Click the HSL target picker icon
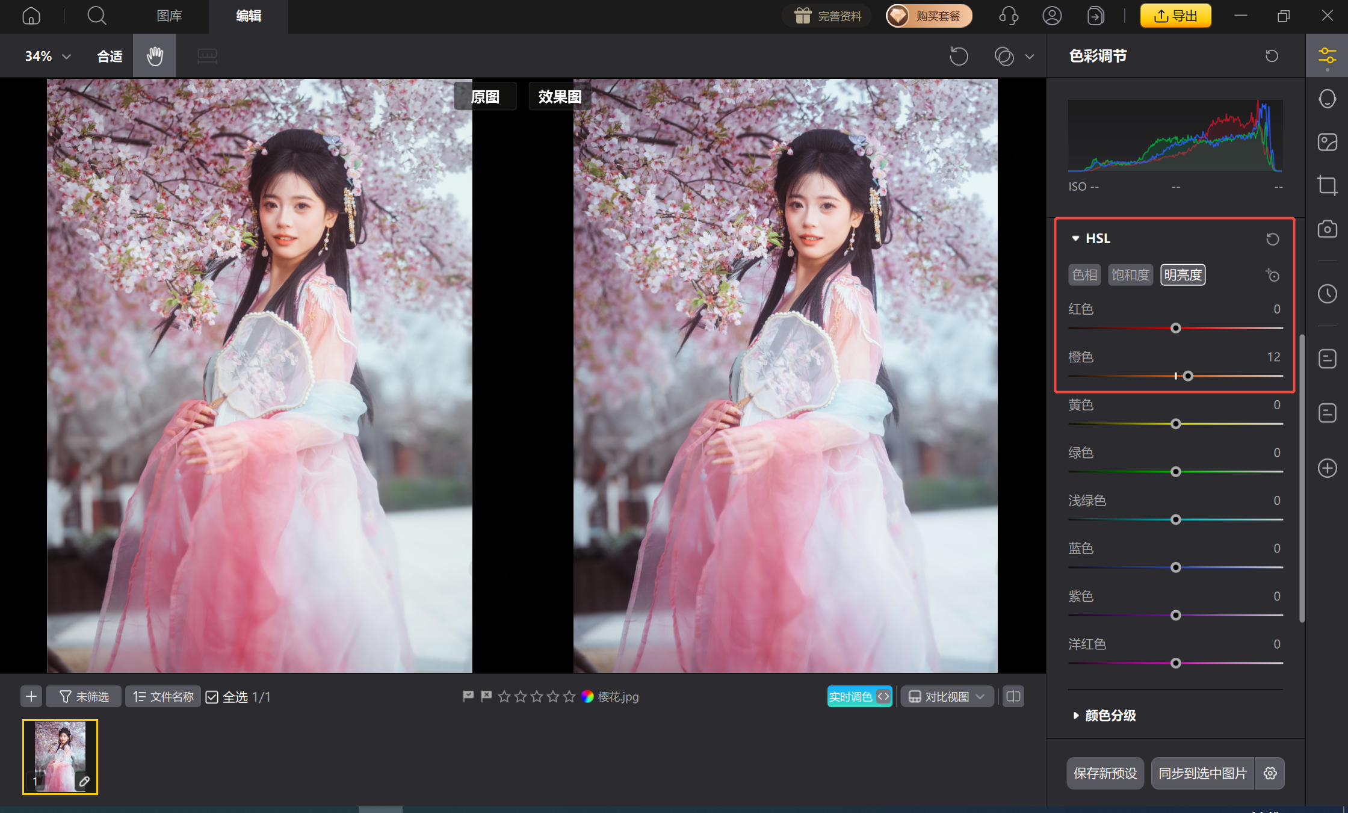 (x=1272, y=276)
